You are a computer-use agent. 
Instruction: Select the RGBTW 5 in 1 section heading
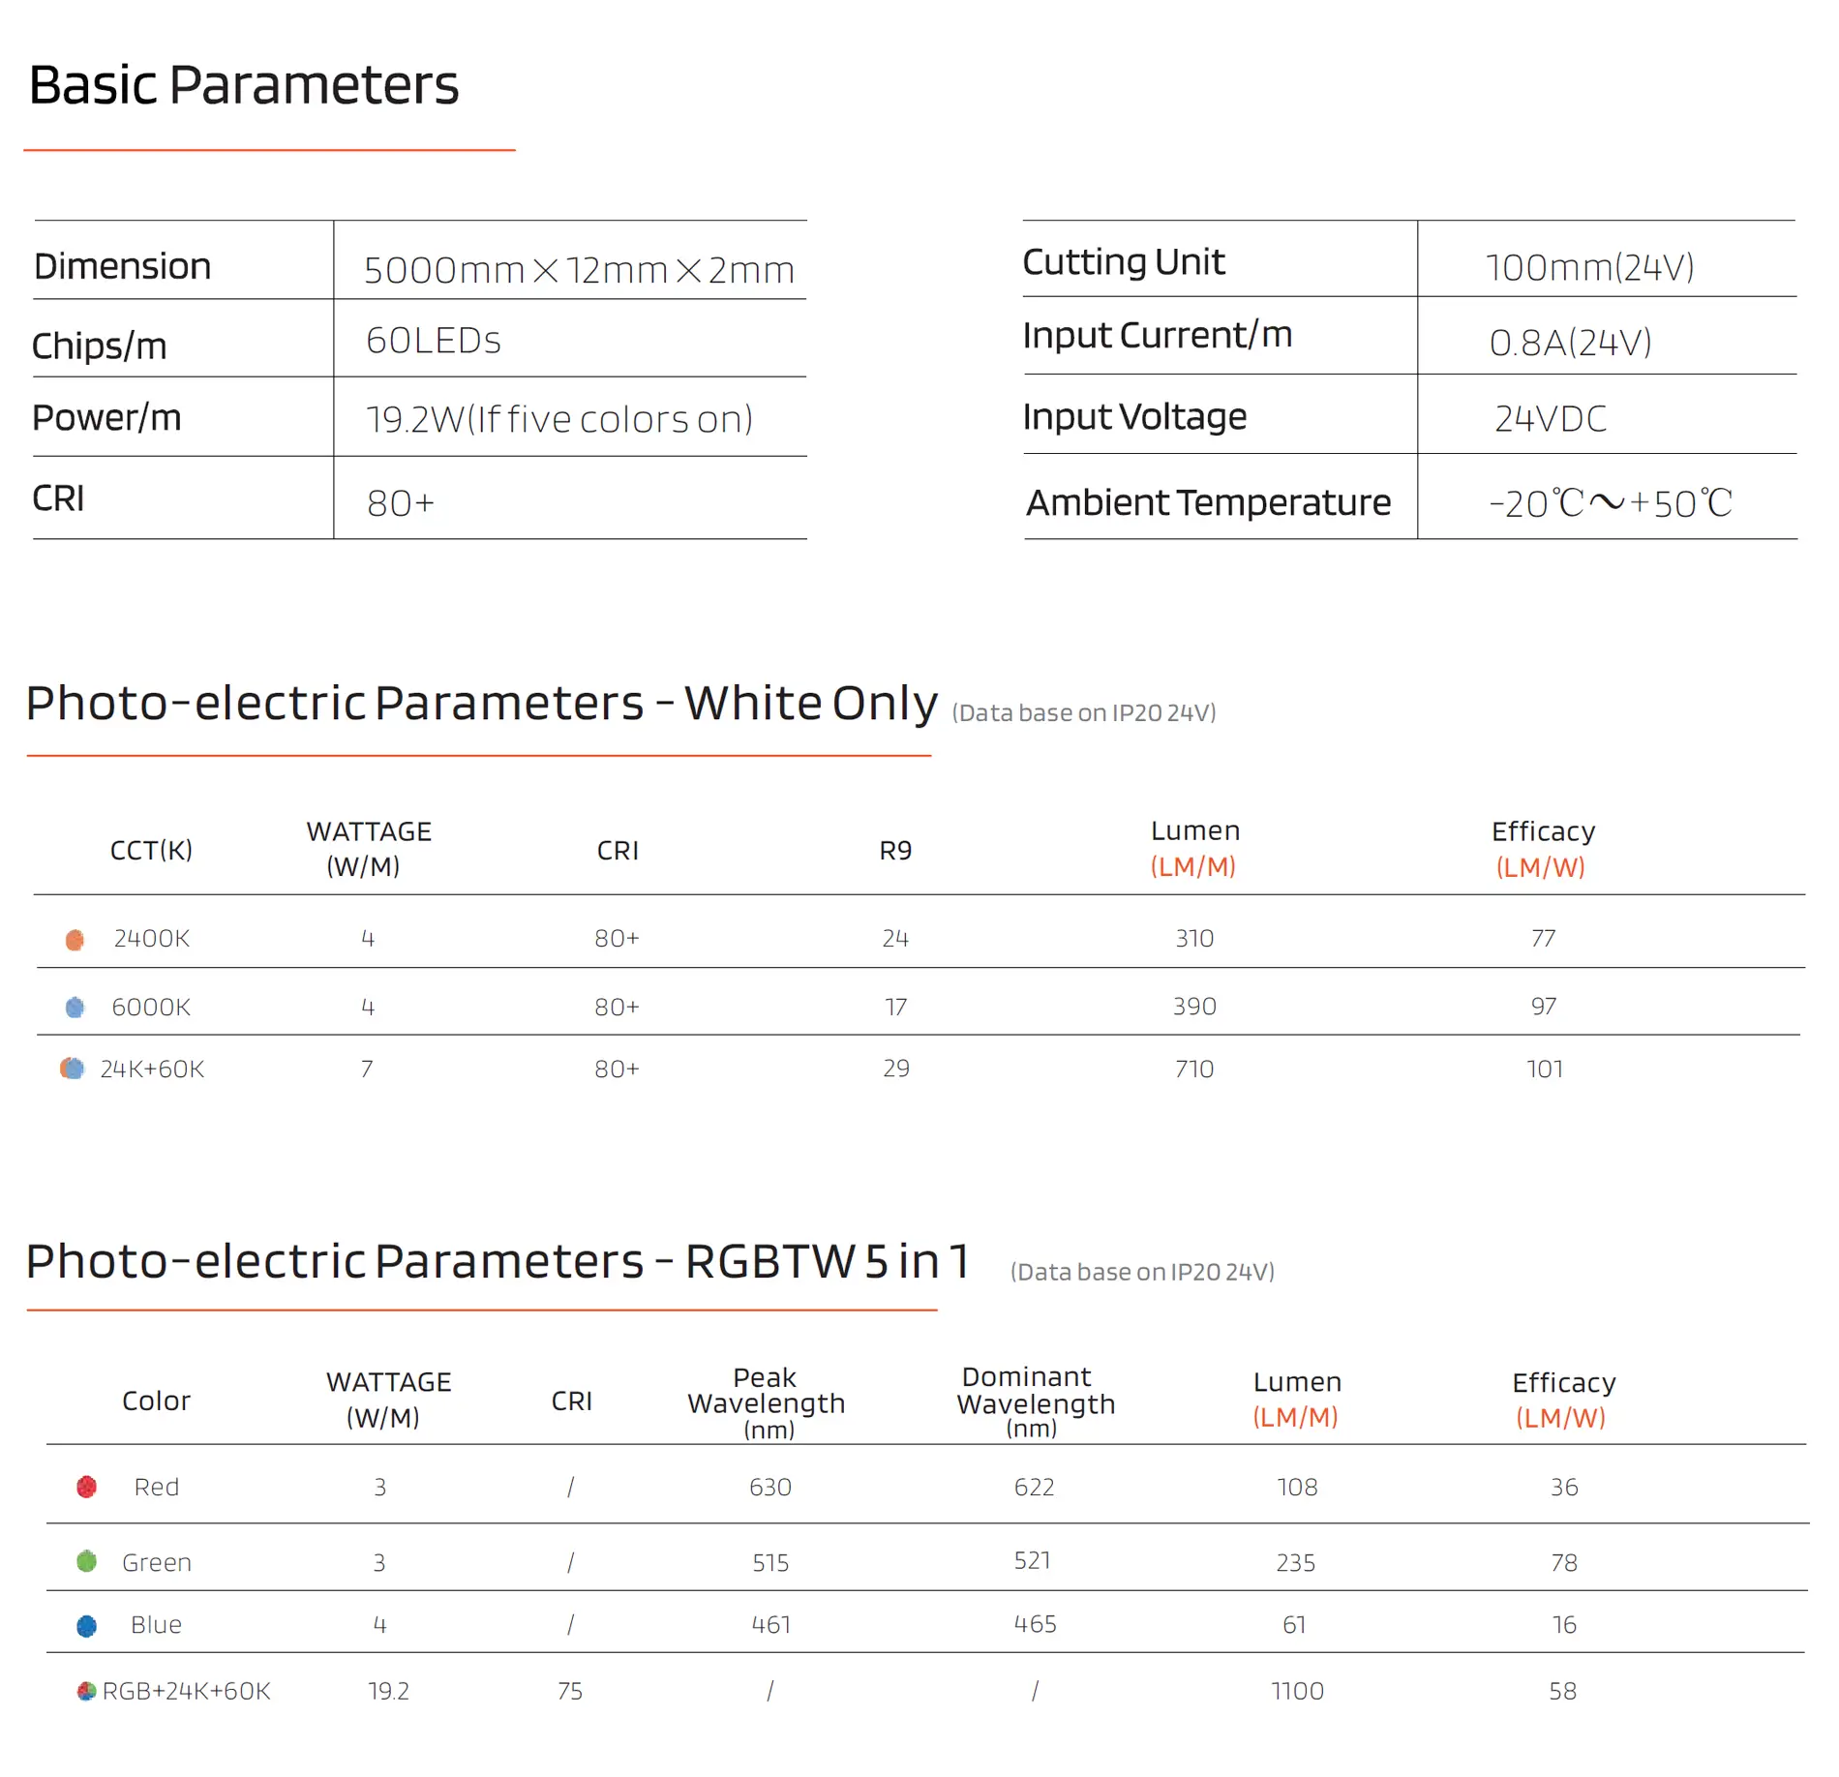tap(497, 1262)
